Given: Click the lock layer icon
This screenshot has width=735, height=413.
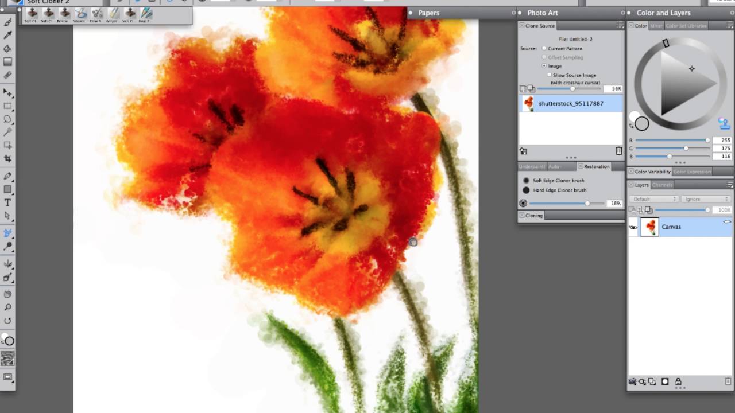Looking at the screenshot, I should [x=678, y=381].
